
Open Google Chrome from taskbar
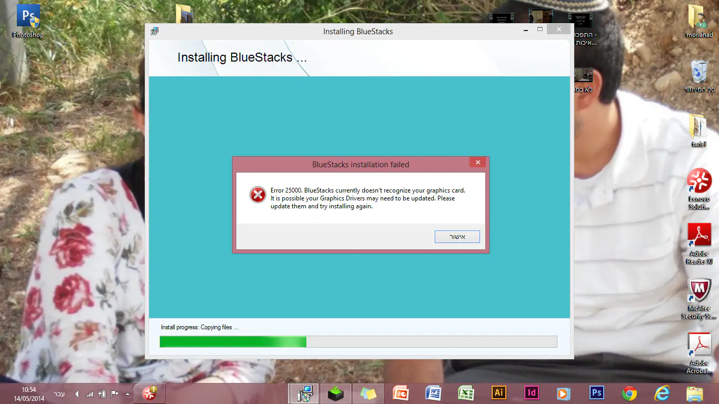tap(629, 393)
